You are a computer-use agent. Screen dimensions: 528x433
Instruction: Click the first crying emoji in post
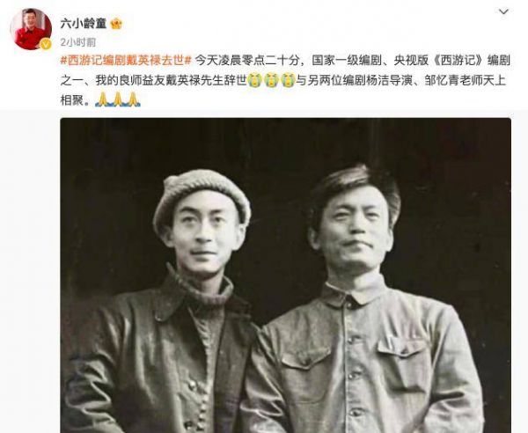[255, 80]
